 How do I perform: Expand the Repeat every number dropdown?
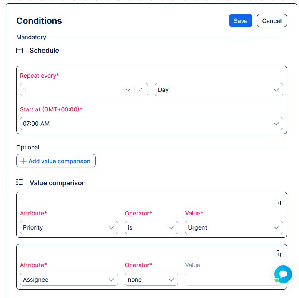click(x=128, y=90)
